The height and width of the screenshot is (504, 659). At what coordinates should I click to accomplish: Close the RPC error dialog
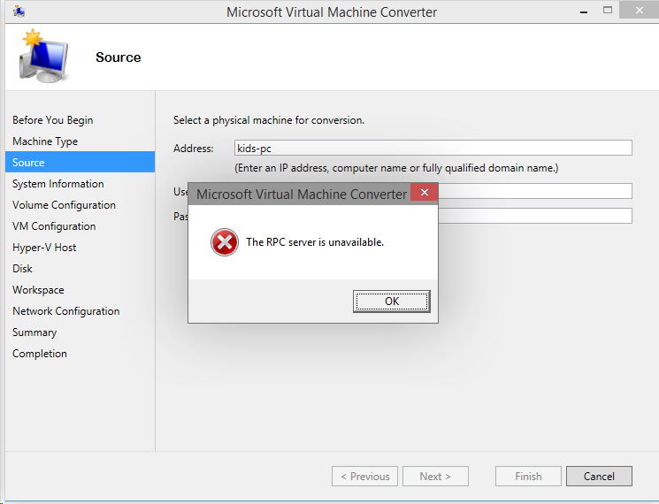pyautogui.click(x=425, y=193)
